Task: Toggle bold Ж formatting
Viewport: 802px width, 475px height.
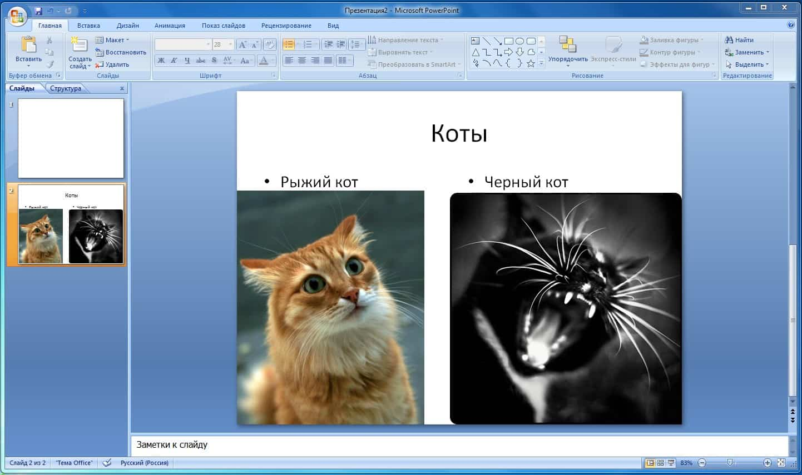Action: point(161,61)
